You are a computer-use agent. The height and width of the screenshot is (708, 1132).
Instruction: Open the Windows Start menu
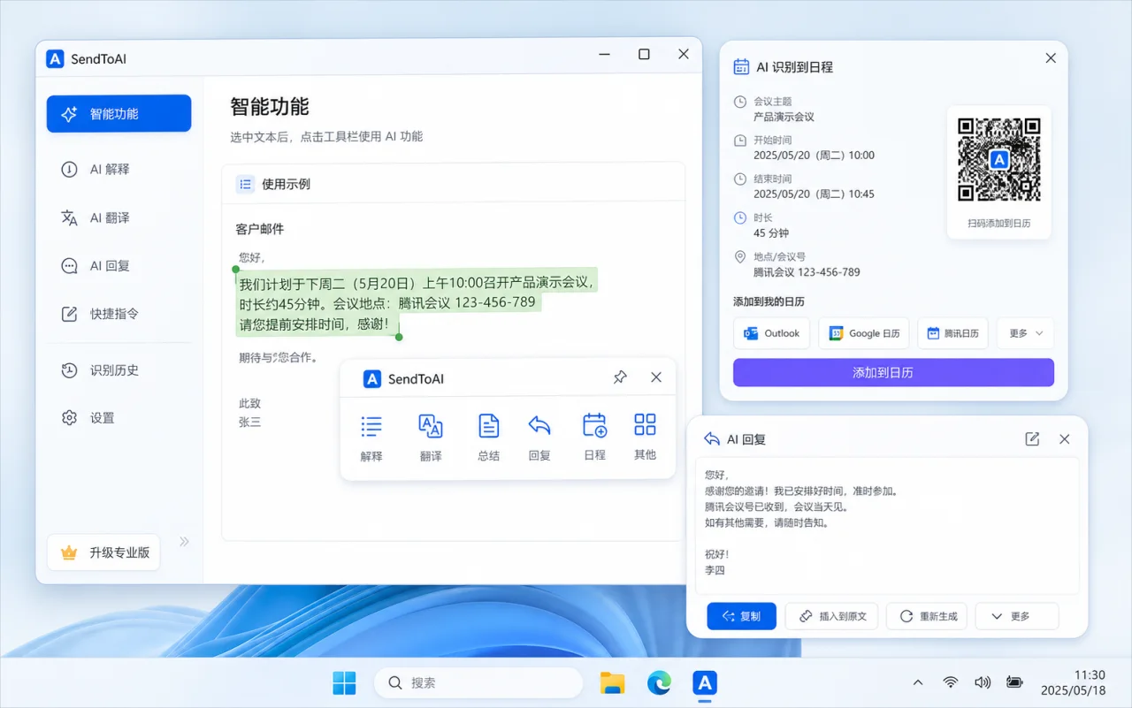pos(344,683)
